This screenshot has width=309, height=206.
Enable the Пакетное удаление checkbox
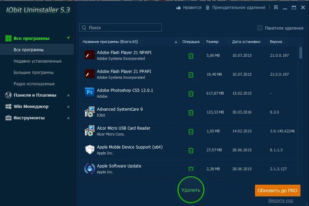click(260, 28)
